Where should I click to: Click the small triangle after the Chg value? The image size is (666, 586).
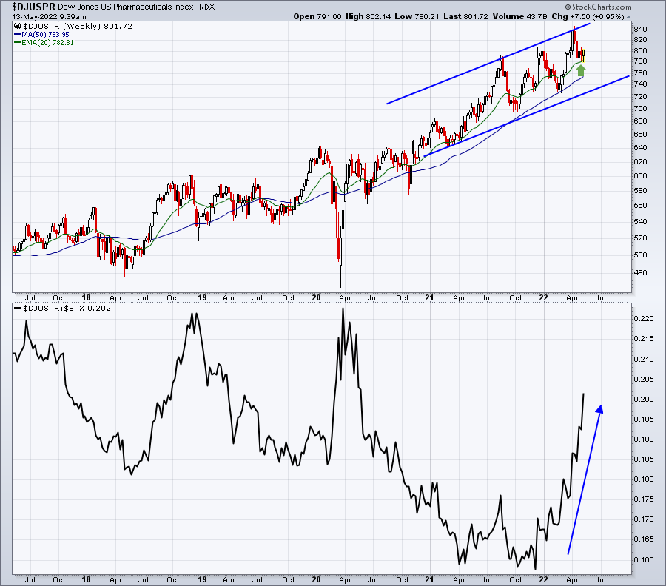click(x=628, y=17)
